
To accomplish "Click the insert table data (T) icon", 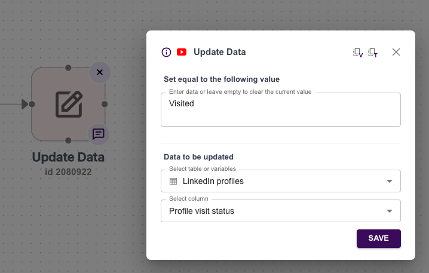I will [x=373, y=53].
